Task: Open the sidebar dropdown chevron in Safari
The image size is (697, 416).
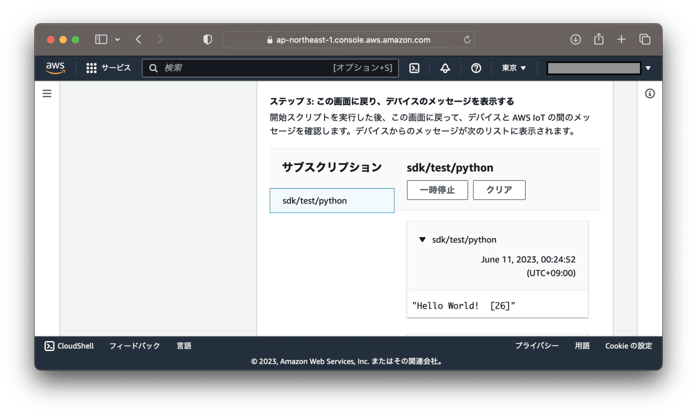Action: (x=117, y=39)
